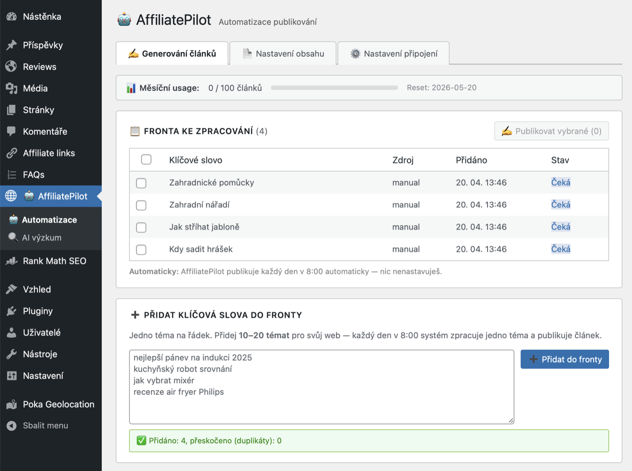Image resolution: width=632 pixels, height=471 pixels.
Task: Click the Klíčové slovo column header
Action: pos(195,160)
